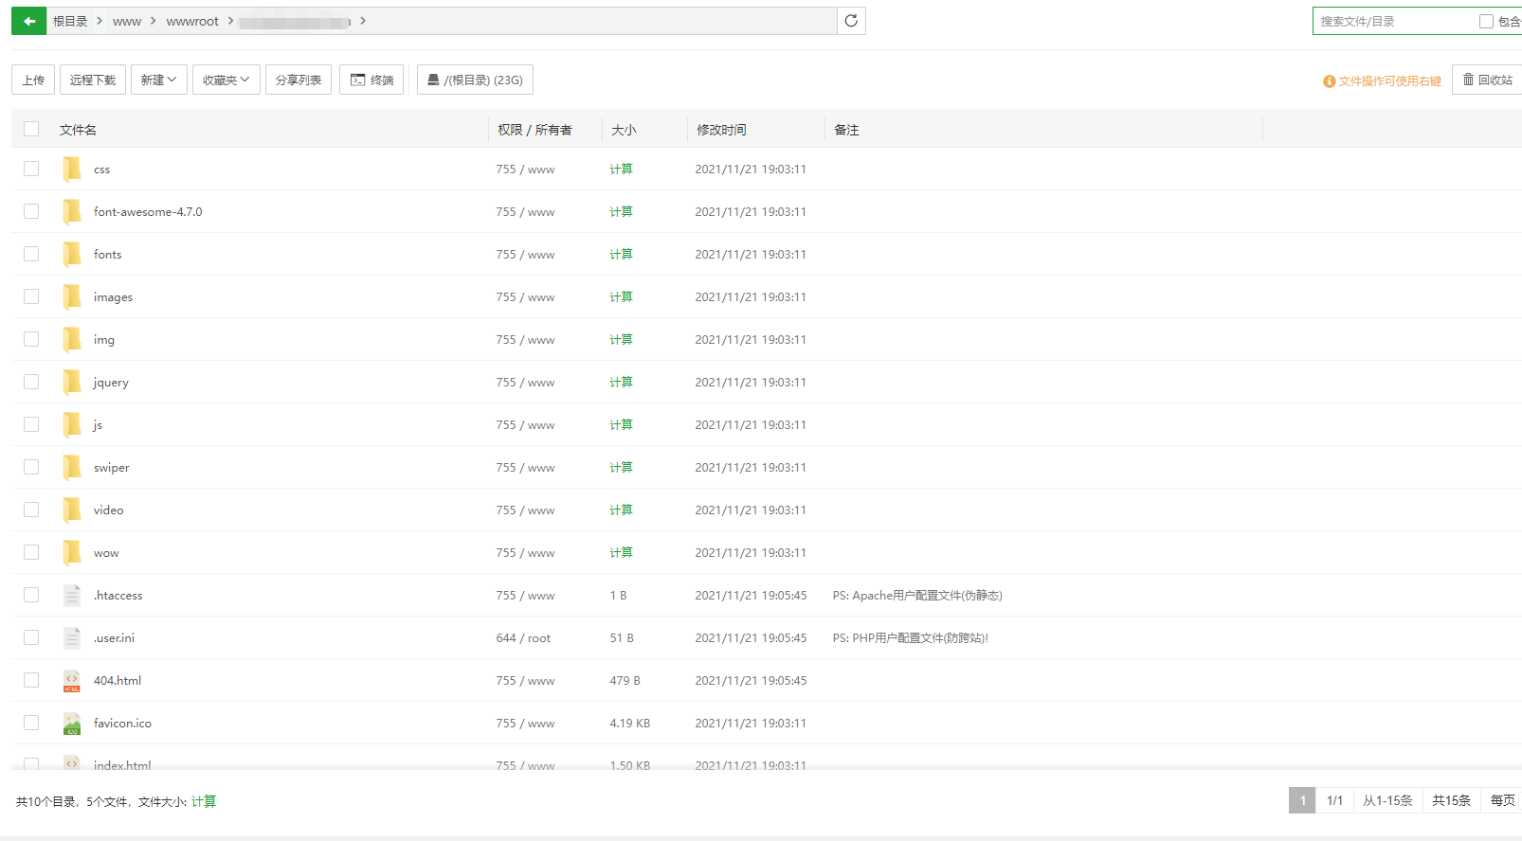Screen dimensions: 1522x841
Task: Navigate to www in breadcrumb path
Action: (x=127, y=21)
